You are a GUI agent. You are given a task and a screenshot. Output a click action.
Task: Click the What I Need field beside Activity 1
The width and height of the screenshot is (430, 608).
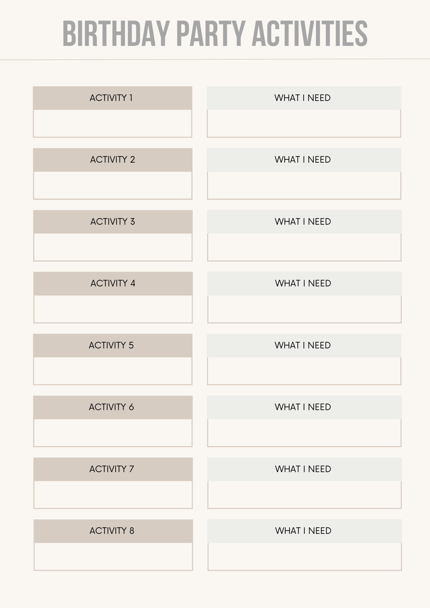coord(304,123)
